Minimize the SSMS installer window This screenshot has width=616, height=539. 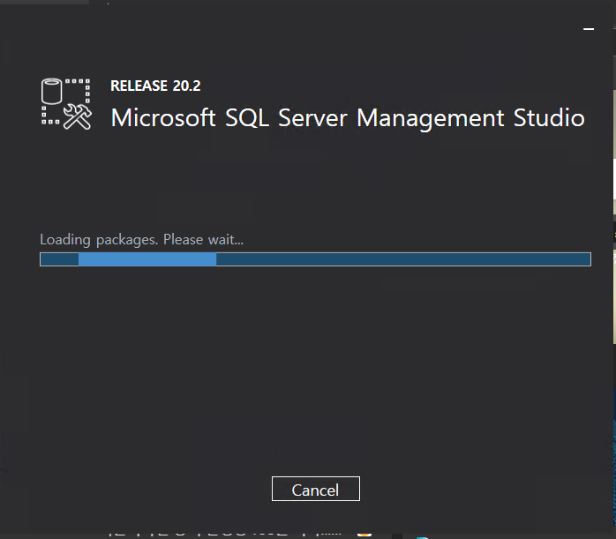(588, 29)
